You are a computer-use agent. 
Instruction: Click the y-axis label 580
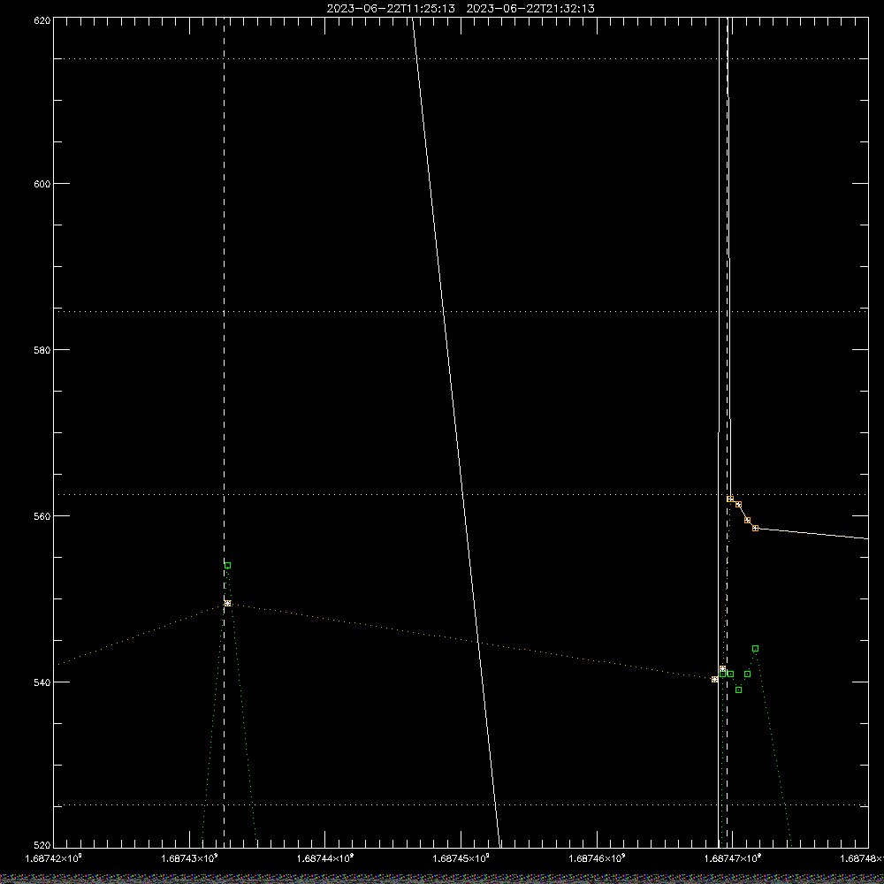[x=42, y=349]
